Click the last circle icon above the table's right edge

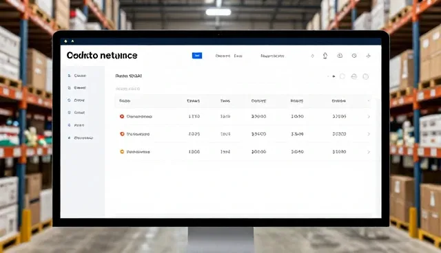click(x=366, y=76)
